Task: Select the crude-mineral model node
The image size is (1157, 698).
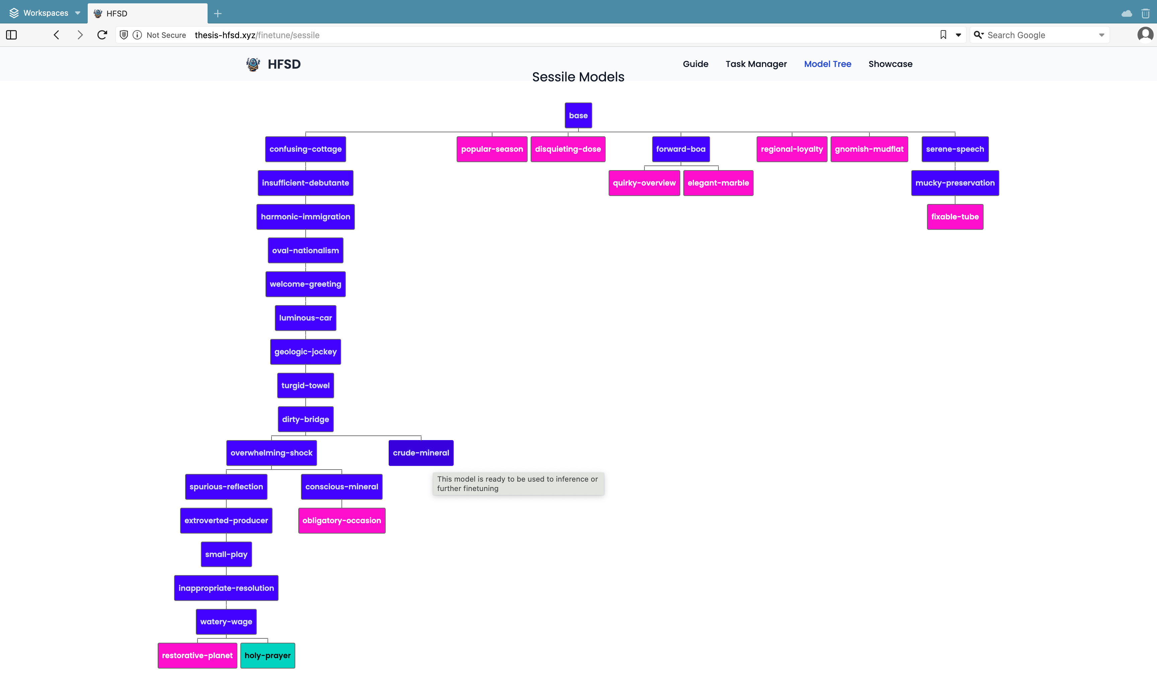Action: tap(420, 452)
